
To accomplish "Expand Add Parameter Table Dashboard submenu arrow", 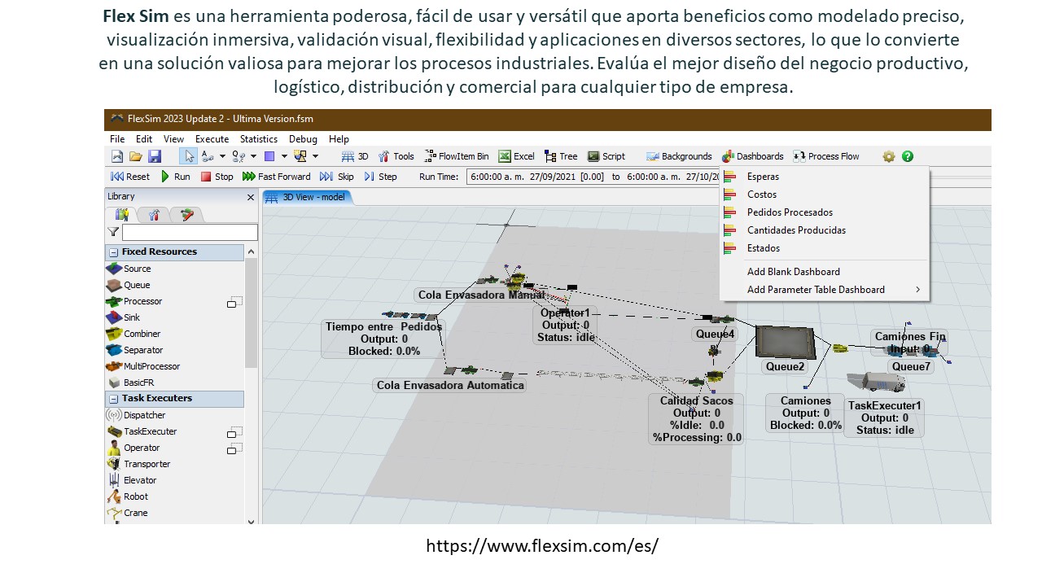I will pyautogui.click(x=917, y=290).
